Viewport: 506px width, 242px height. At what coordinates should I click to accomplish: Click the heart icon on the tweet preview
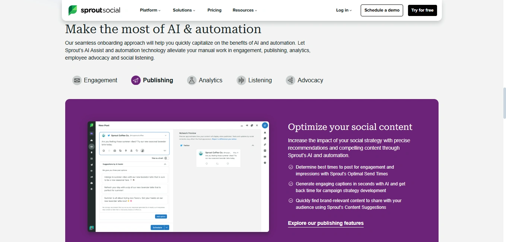click(228, 163)
